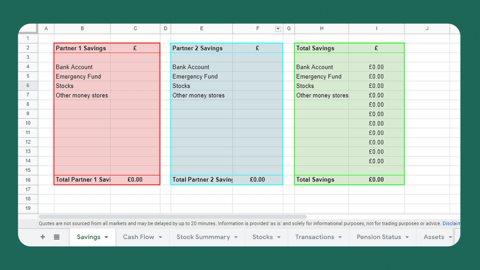Image resolution: width=480 pixels, height=270 pixels.
Task: Select Total Savings 'Other money stores' label
Action: (x=322, y=96)
